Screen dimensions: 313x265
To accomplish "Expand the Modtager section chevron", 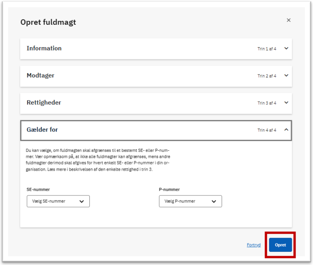I will coord(286,75).
